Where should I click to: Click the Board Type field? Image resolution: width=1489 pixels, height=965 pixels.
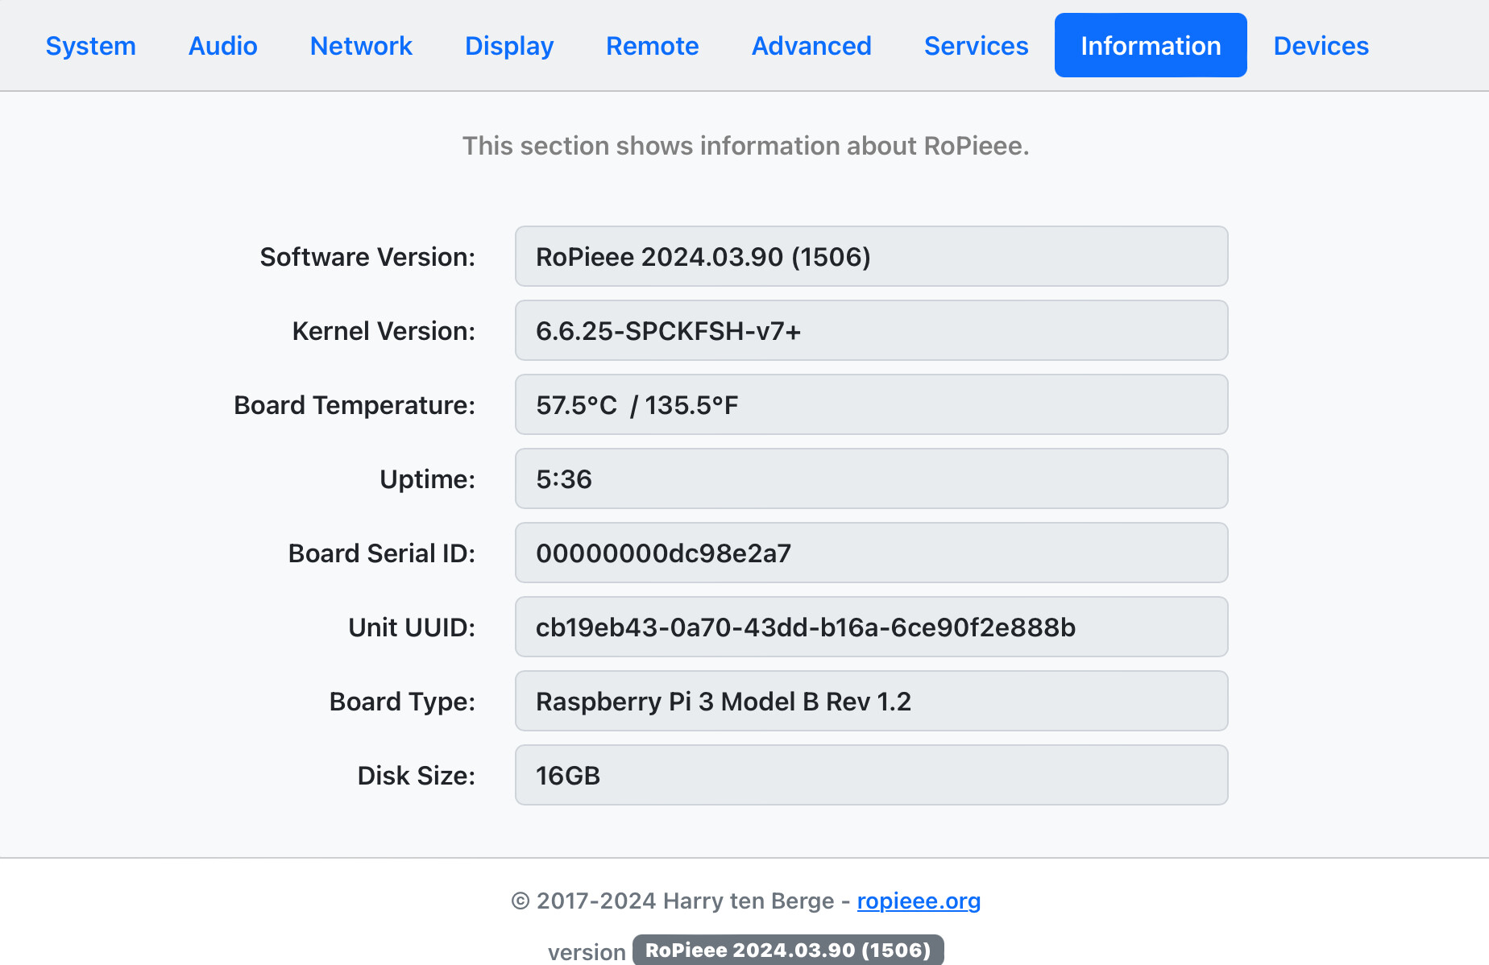click(871, 701)
